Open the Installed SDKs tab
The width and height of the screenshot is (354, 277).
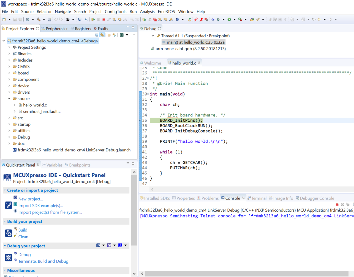(155, 198)
